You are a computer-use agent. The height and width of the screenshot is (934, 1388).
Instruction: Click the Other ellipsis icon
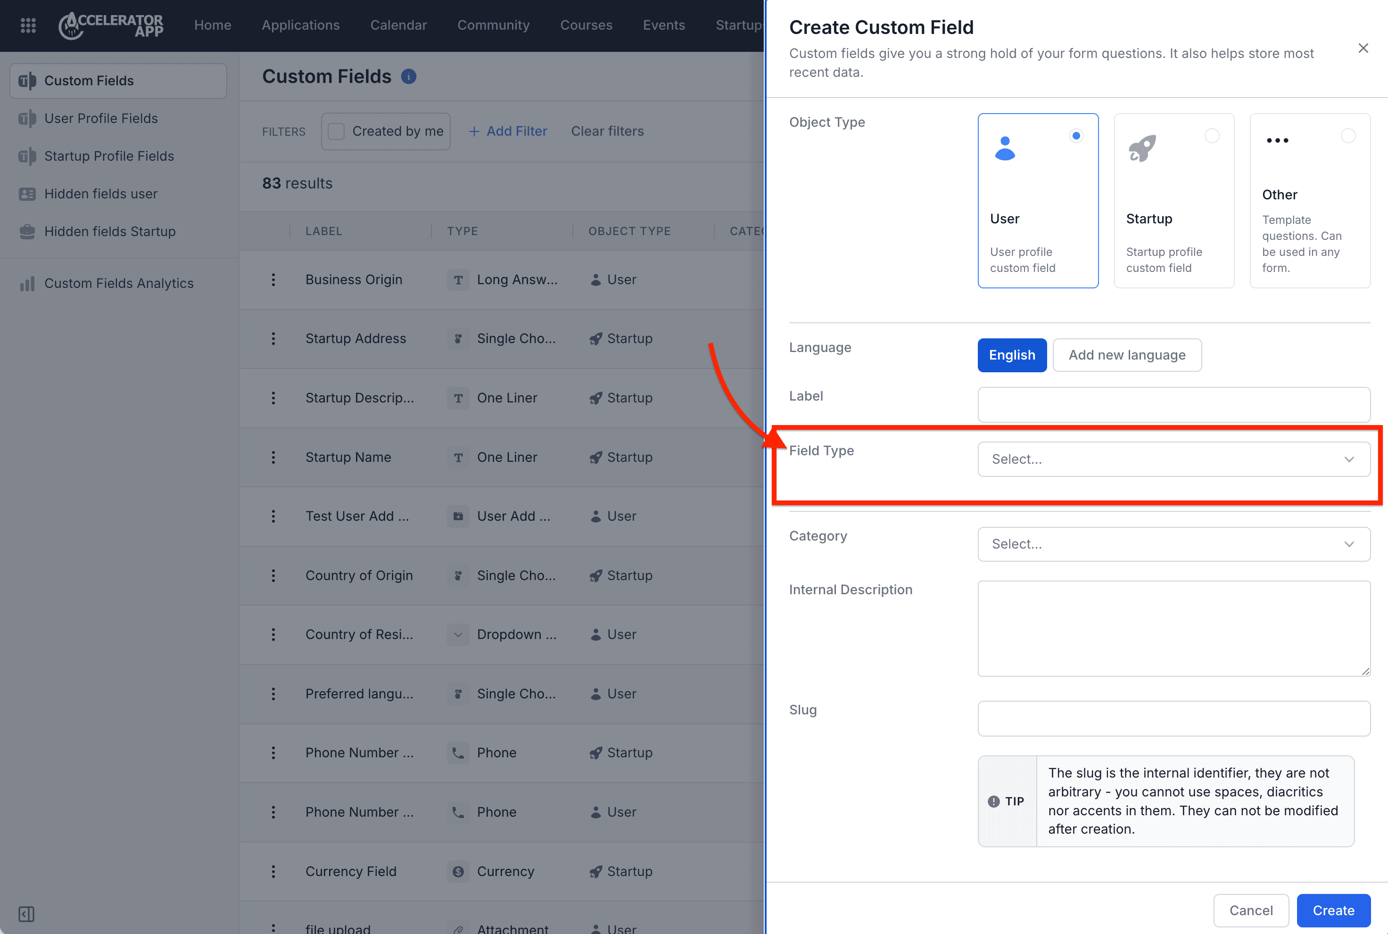tap(1277, 140)
